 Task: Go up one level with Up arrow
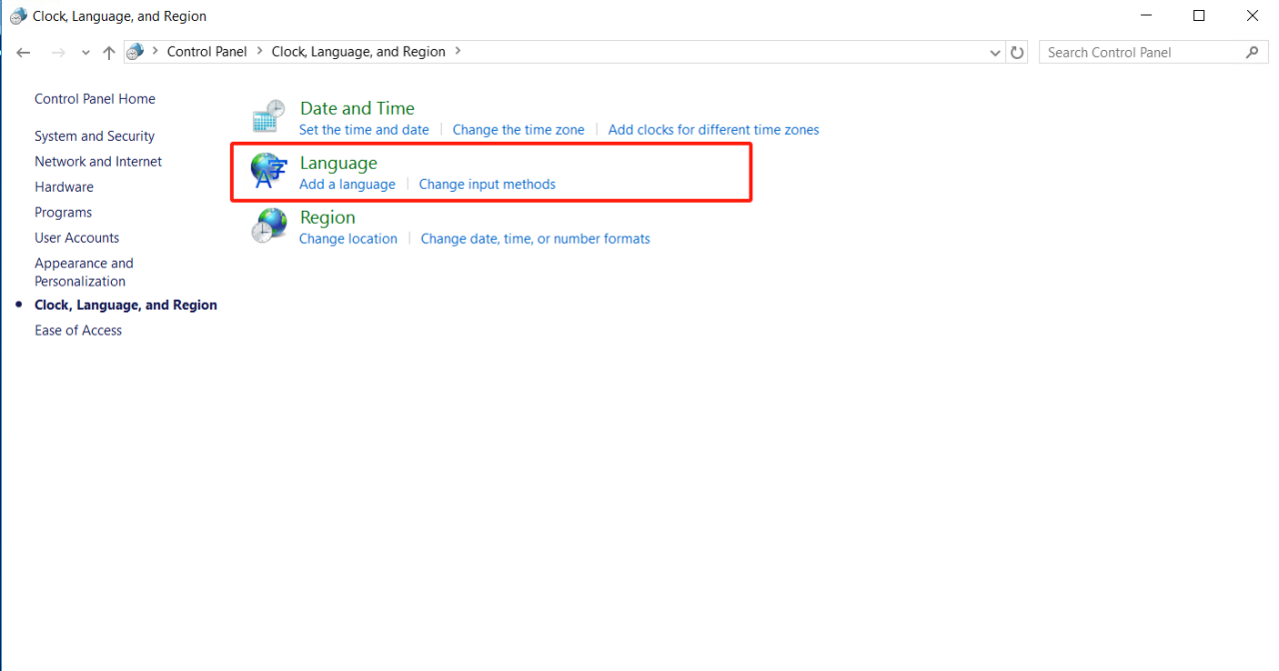coord(109,53)
